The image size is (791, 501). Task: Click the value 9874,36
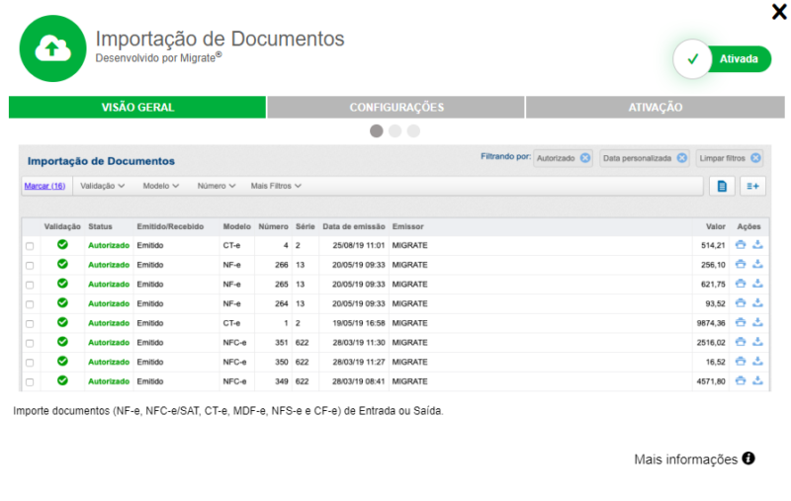[x=711, y=323]
